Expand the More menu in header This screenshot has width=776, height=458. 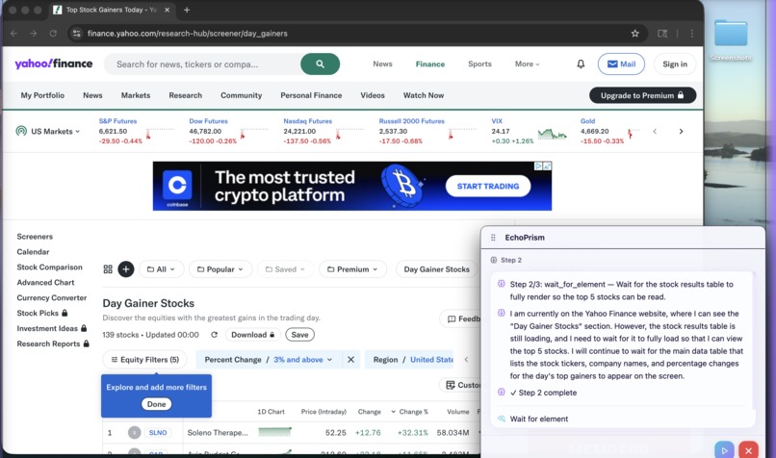(527, 64)
